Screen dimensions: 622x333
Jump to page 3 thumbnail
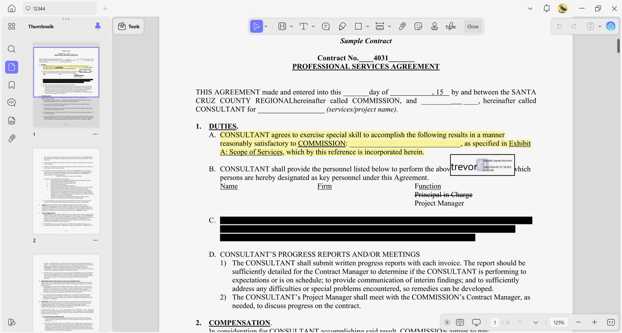[x=66, y=294]
